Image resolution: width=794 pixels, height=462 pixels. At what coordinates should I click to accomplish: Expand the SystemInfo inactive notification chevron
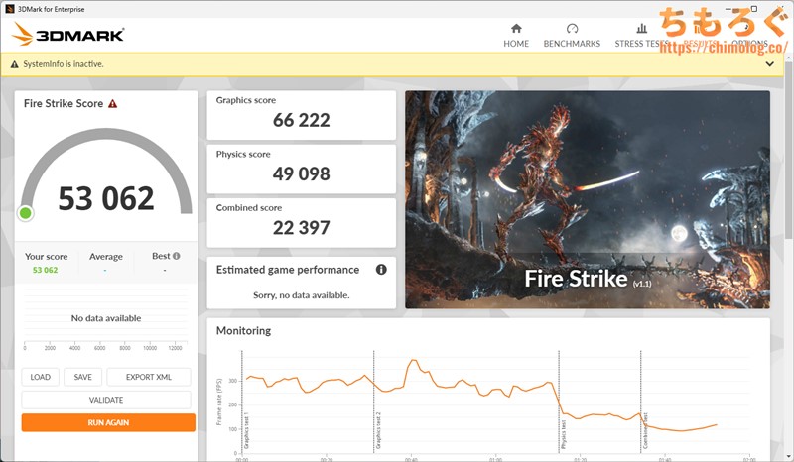[770, 64]
